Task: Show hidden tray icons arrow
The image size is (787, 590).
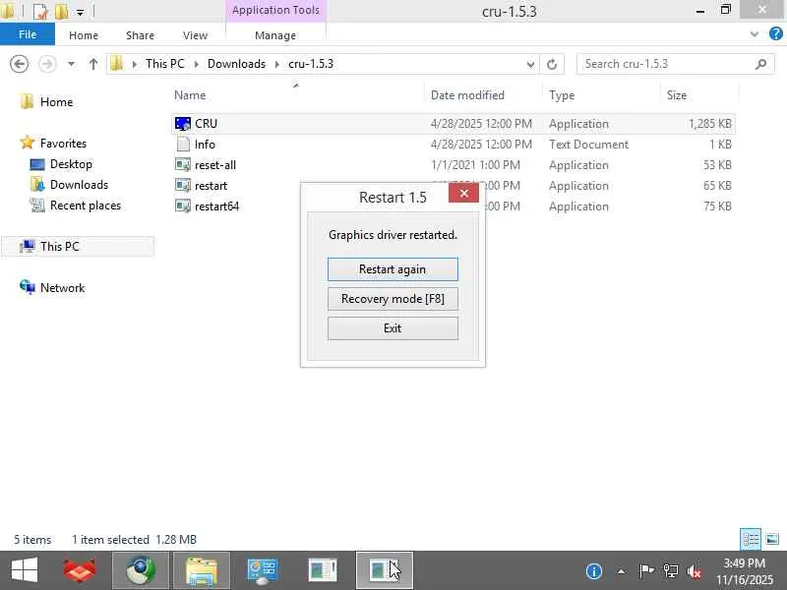Action: pyautogui.click(x=621, y=571)
